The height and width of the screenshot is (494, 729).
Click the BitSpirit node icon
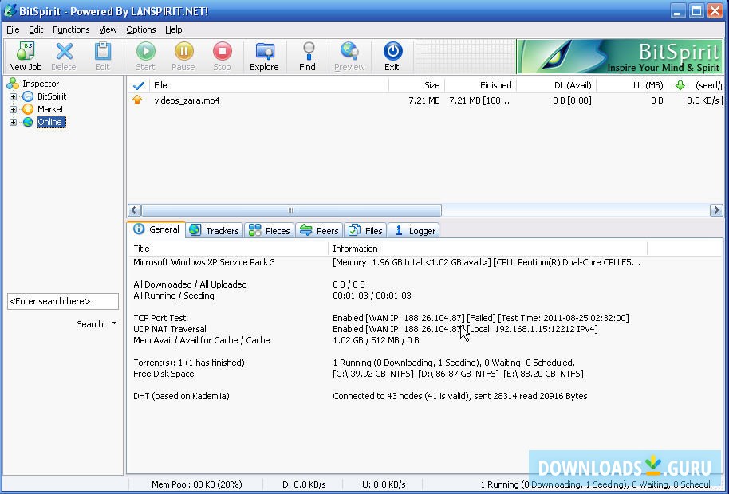click(x=28, y=96)
